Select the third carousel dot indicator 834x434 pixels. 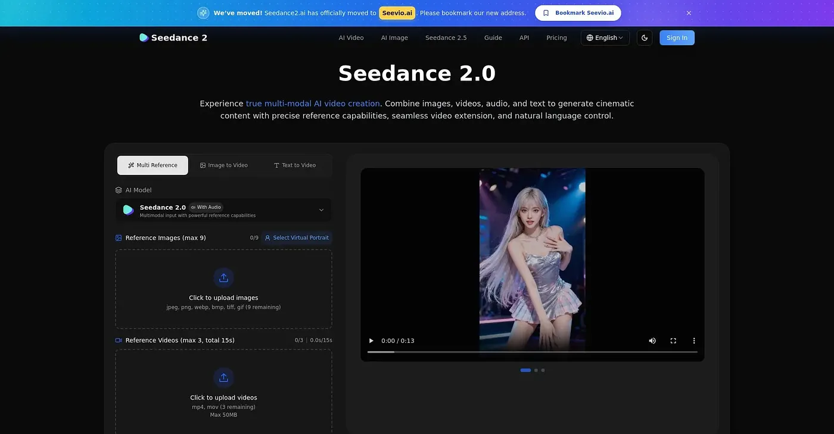pos(543,370)
